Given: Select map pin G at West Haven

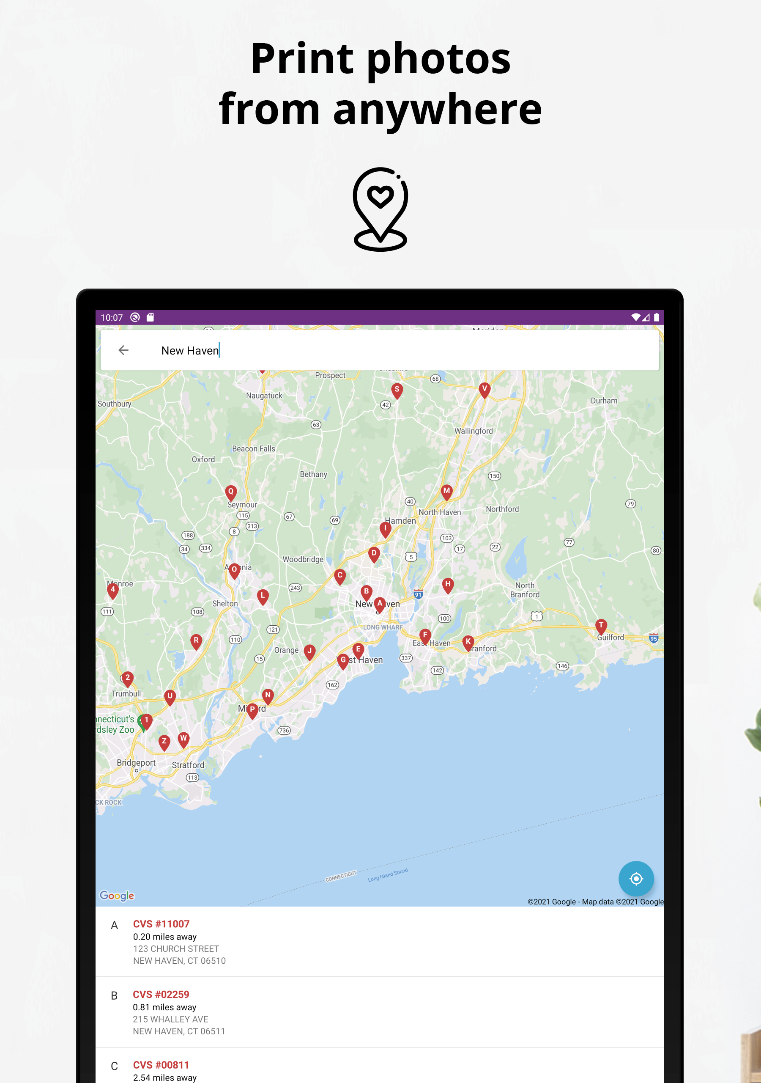Looking at the screenshot, I should click(x=343, y=661).
